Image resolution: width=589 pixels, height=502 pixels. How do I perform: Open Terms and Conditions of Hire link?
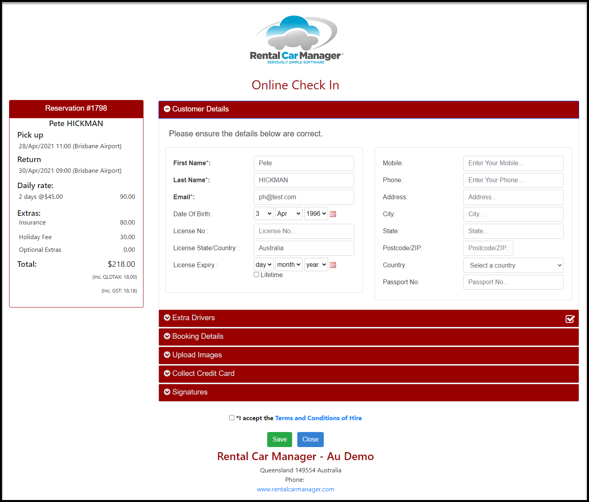pos(319,418)
